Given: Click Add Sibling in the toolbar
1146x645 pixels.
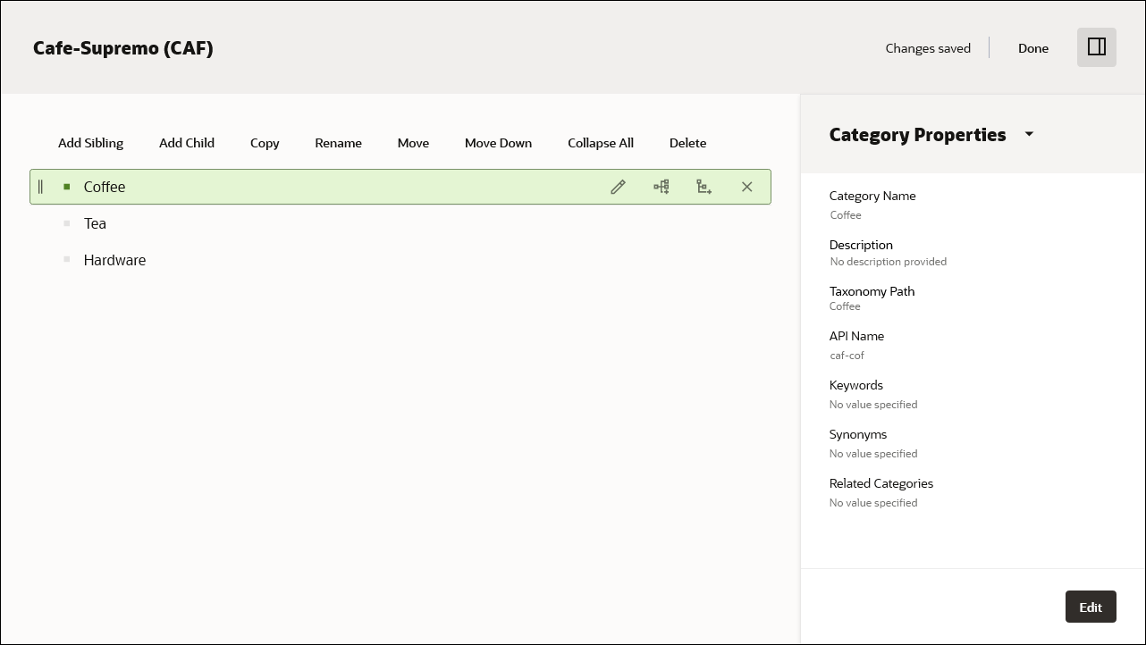Looking at the screenshot, I should click(90, 143).
